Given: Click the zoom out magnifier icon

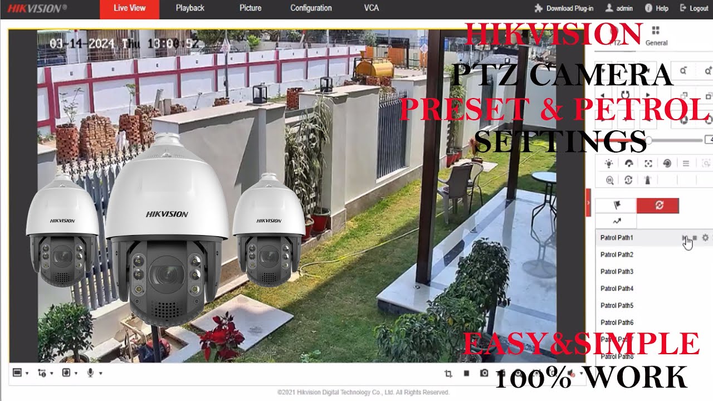Looking at the screenshot, I should point(683,71).
